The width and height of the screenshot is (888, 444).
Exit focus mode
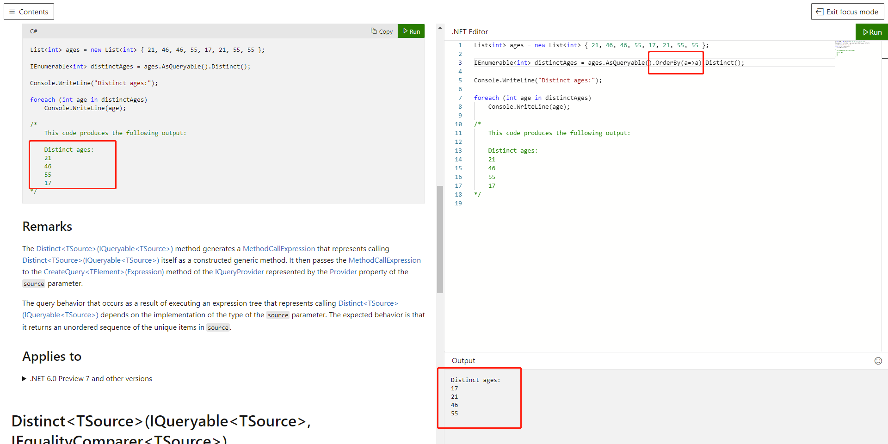847,11
